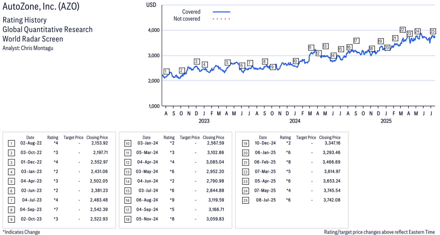
Task: Click closing price 3,745.54
Action: tap(332, 191)
